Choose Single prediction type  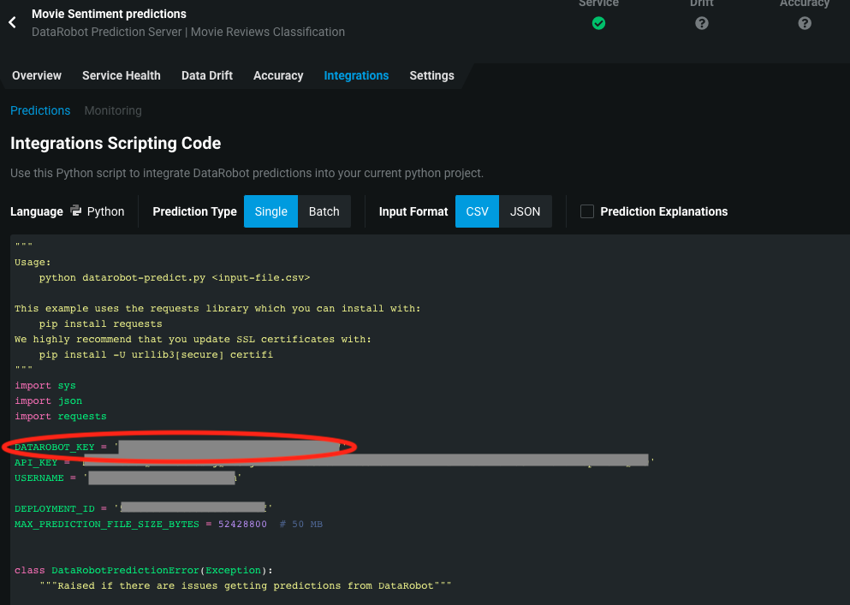(271, 211)
